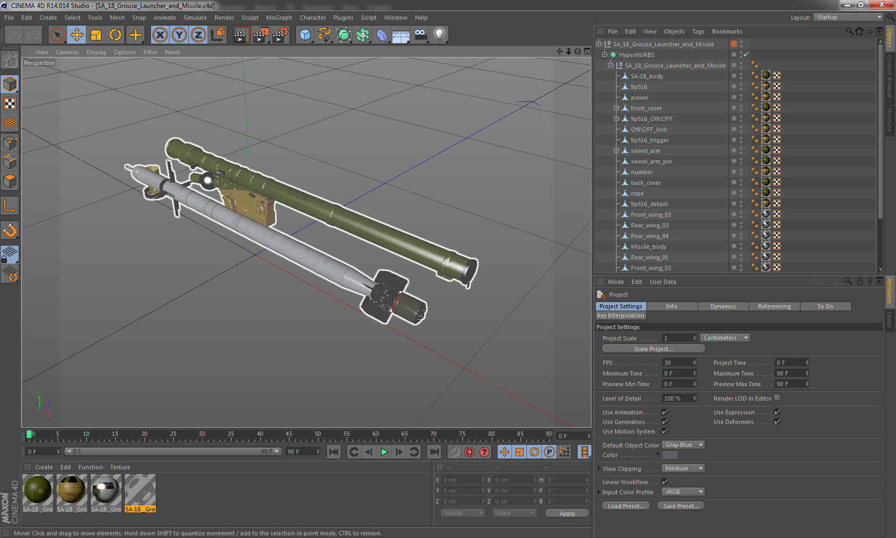The width and height of the screenshot is (896, 538).
Task: Play the animation forward
Action: tap(384, 452)
